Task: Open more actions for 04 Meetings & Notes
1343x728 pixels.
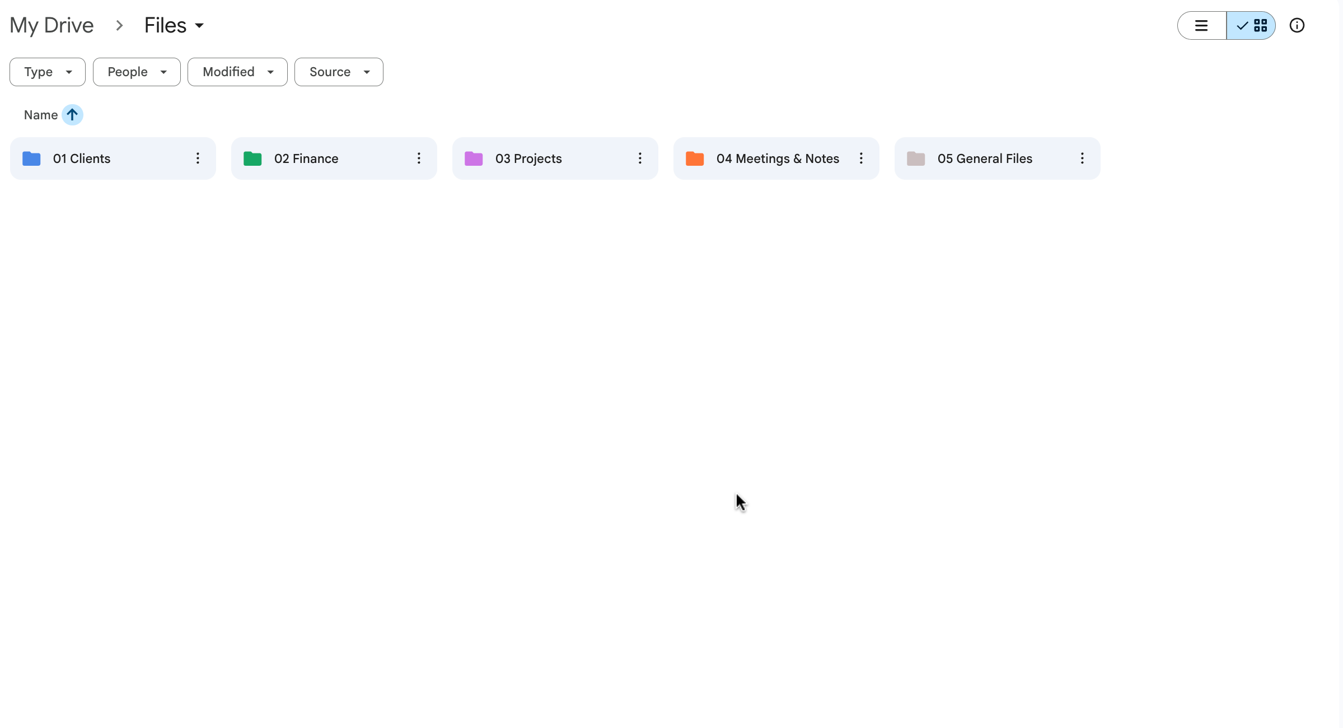Action: tap(861, 158)
